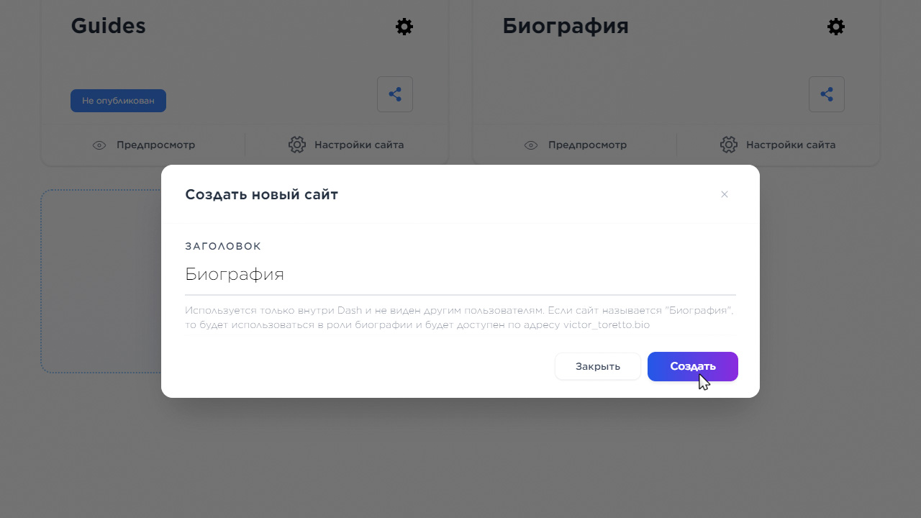The image size is (921, 518).
Task: Select the Guides site title
Action: 108,26
